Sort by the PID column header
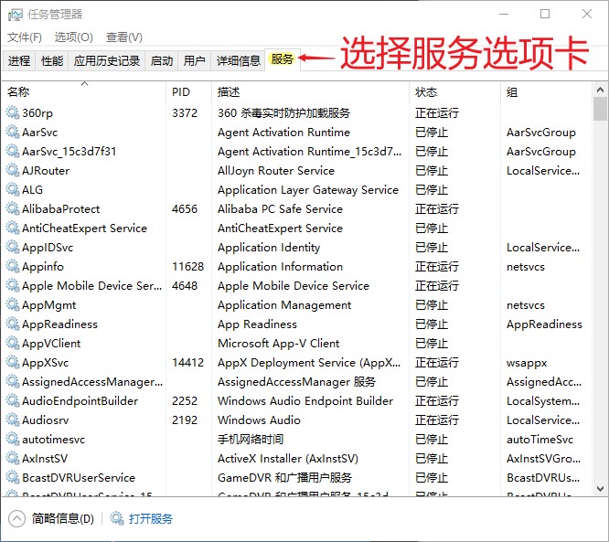Viewport: 609px width, 542px height. point(188,92)
